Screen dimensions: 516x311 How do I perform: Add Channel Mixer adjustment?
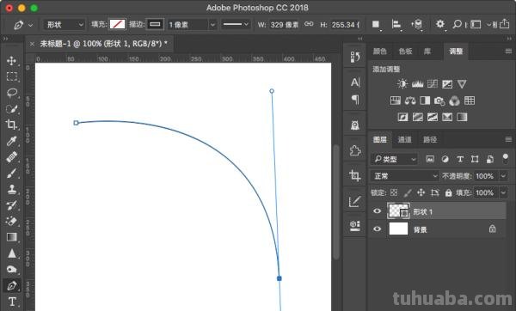(x=454, y=101)
